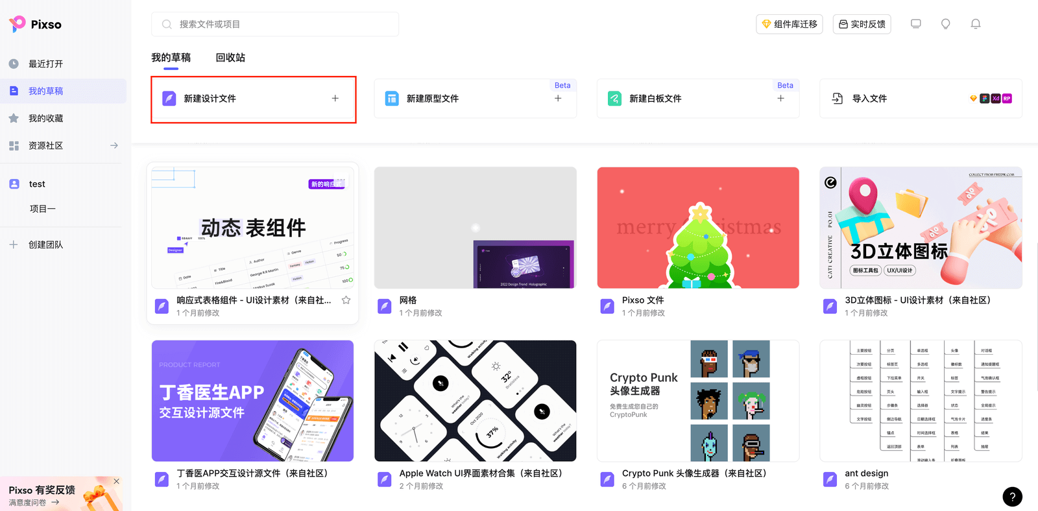Click the Xd icon on the import card

[996, 99]
